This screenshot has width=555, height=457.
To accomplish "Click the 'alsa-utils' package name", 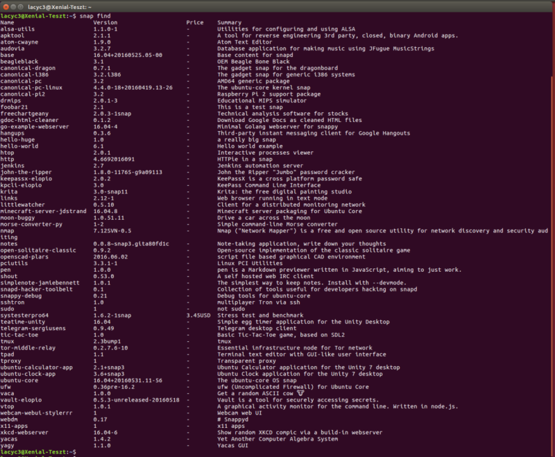I will (17, 29).
